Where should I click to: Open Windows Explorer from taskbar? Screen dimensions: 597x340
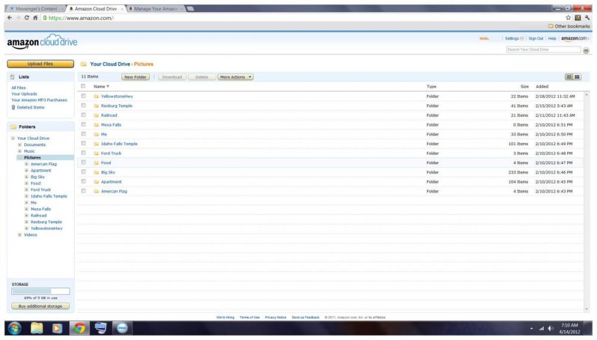(36, 328)
